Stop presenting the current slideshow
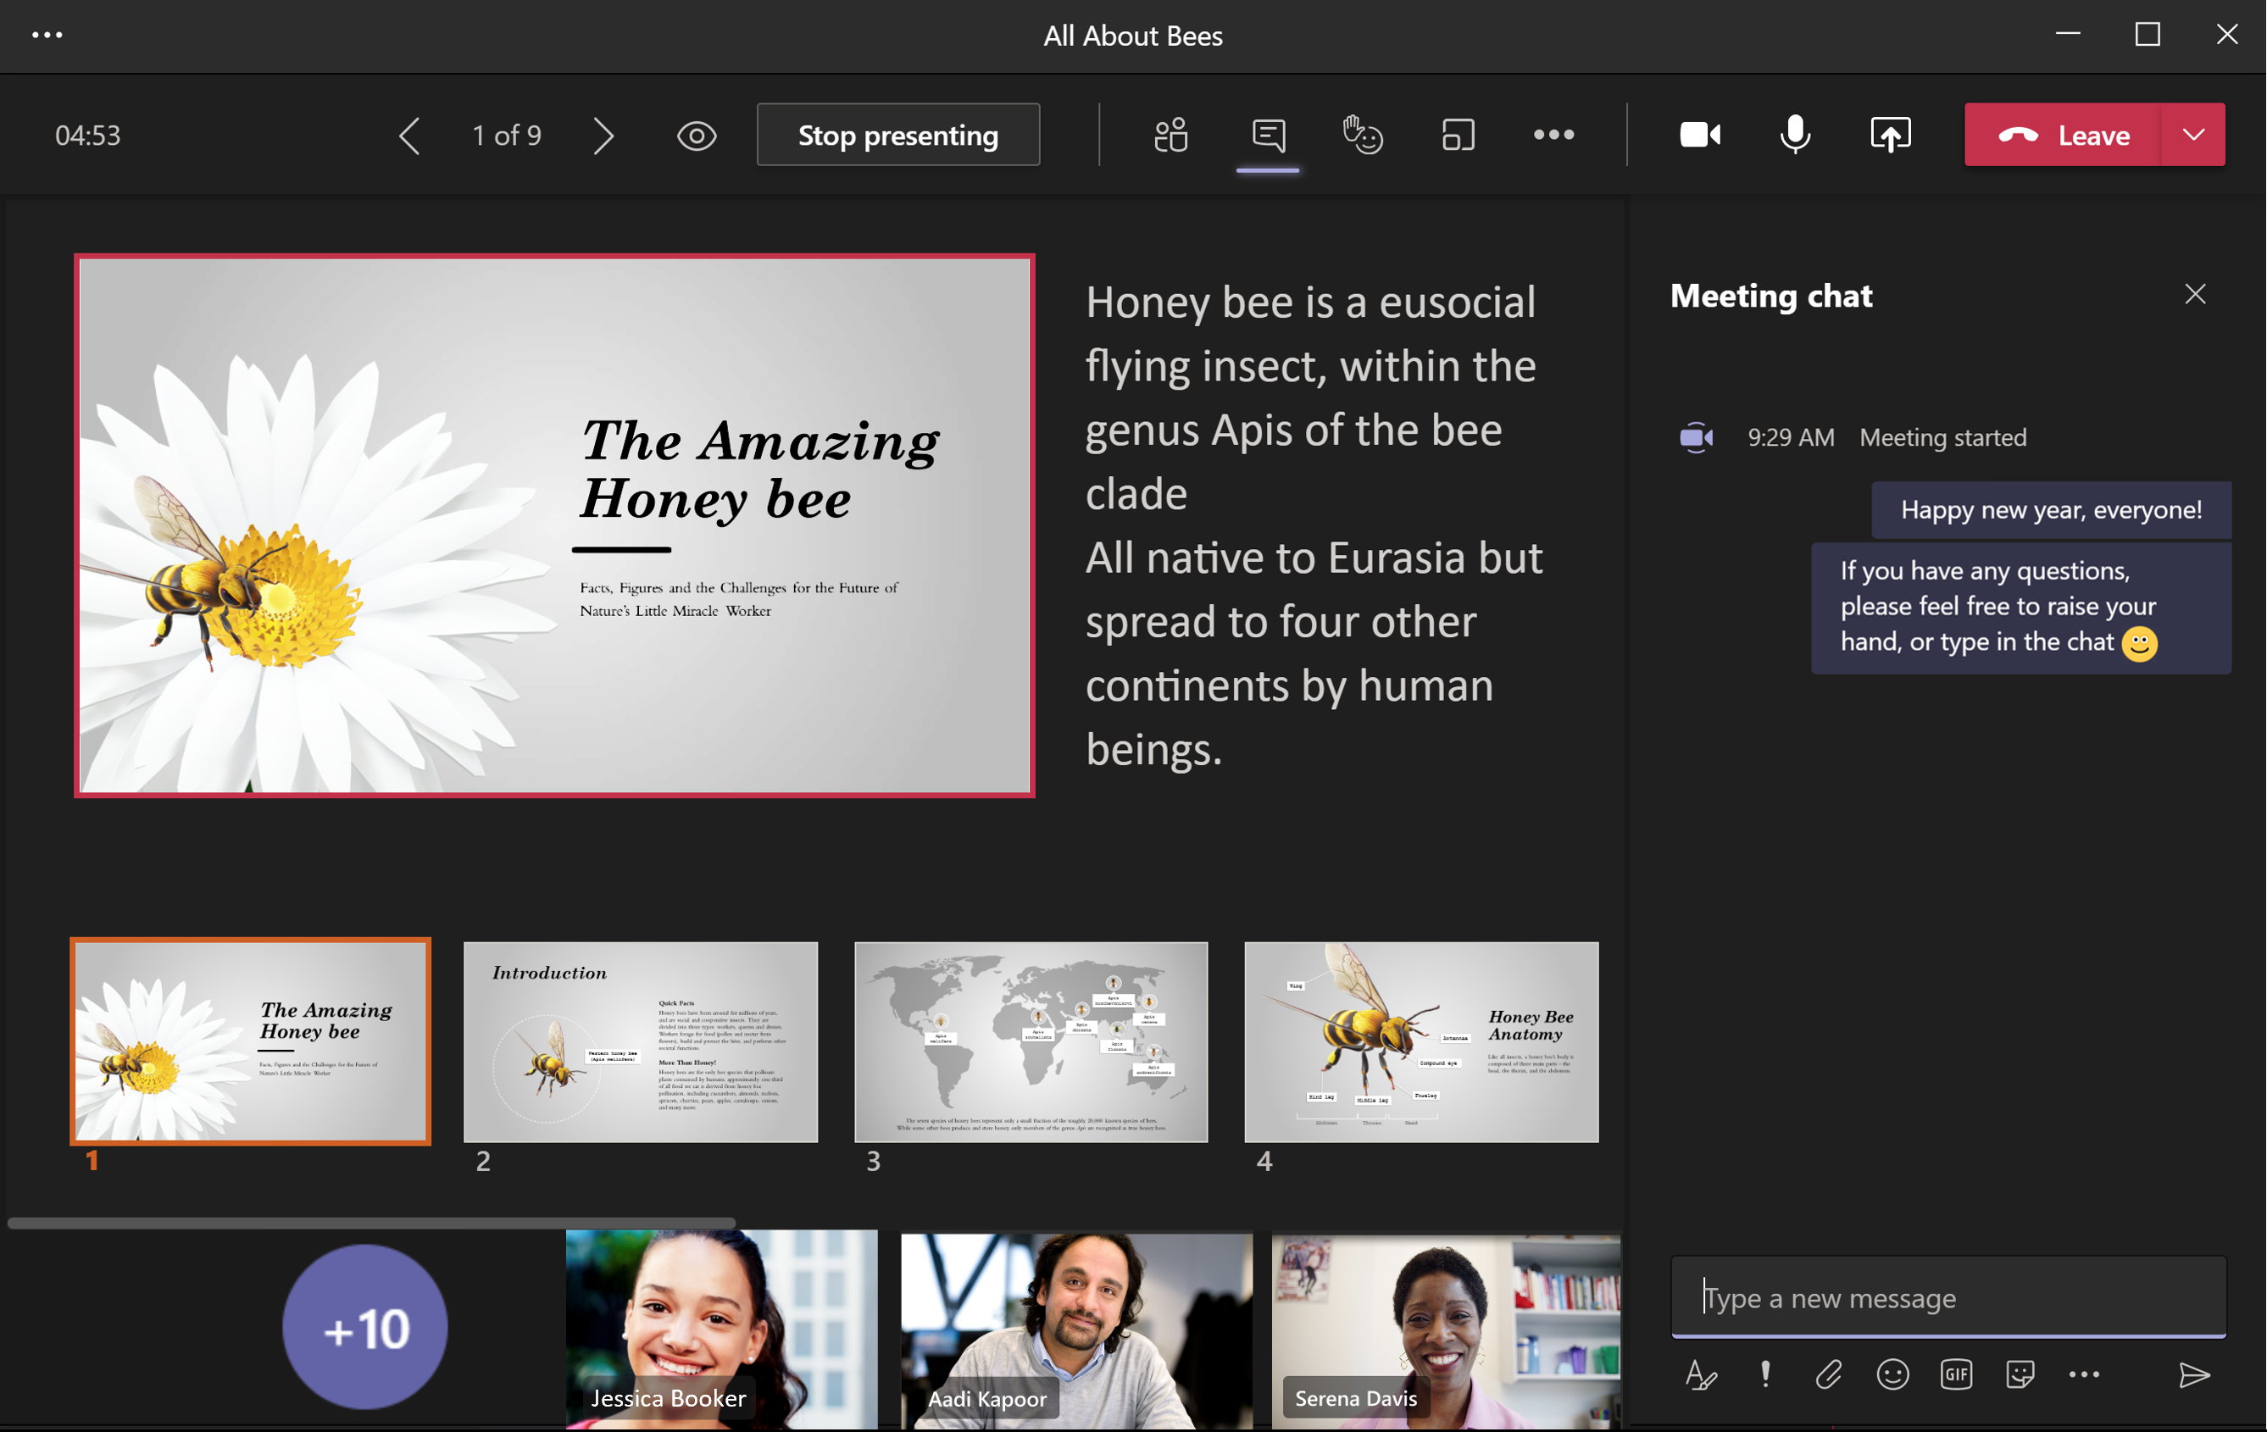The height and width of the screenshot is (1432, 2267). tap(896, 134)
